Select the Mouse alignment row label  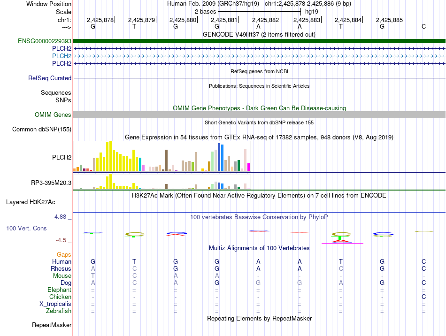[x=62, y=276]
